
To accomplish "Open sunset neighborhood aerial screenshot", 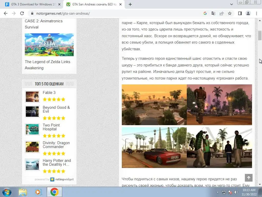I will tap(154, 105).
